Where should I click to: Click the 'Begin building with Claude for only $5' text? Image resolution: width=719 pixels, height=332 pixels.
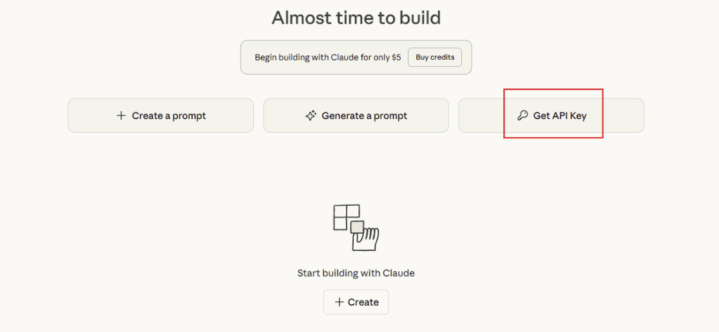(x=327, y=57)
